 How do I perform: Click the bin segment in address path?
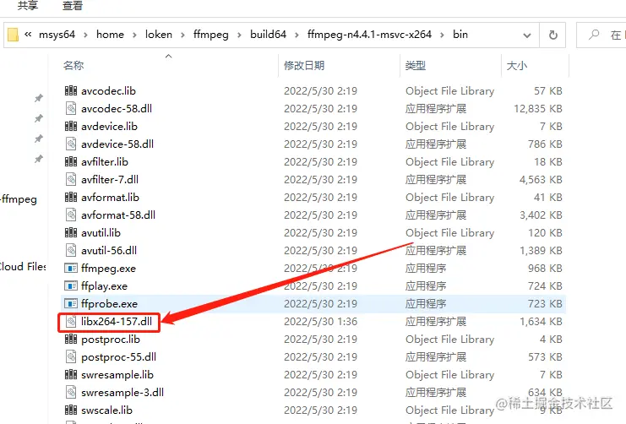460,35
